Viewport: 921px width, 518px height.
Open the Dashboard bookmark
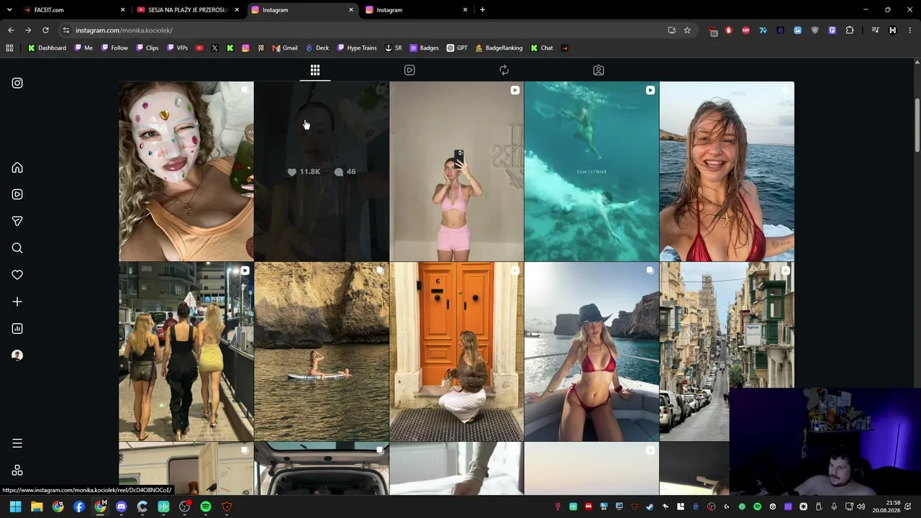[x=47, y=48]
